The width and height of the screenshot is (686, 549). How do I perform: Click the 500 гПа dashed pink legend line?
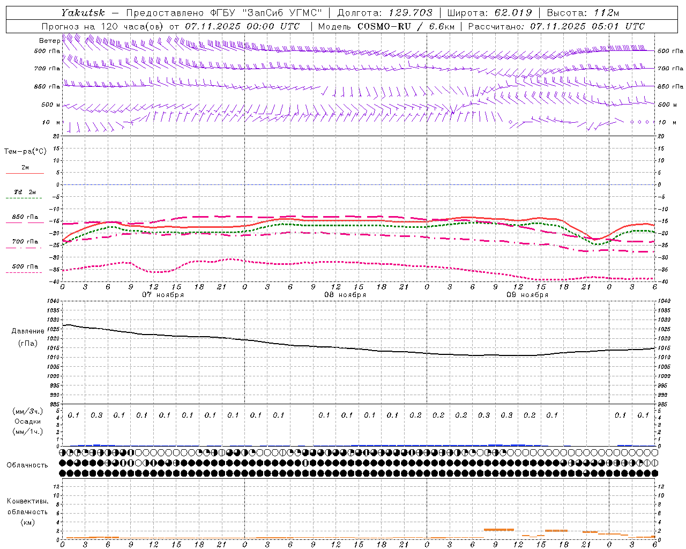point(24,272)
